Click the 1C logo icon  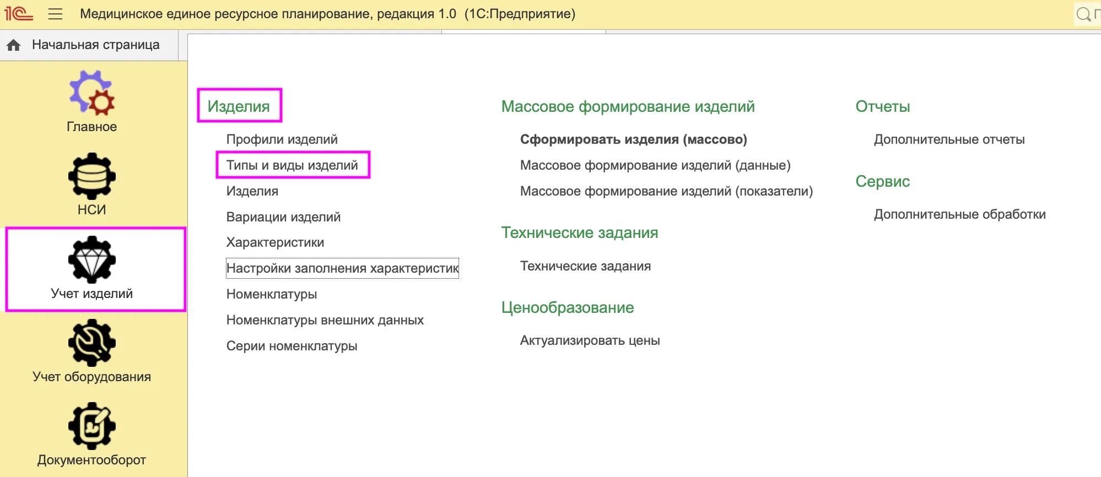19,13
